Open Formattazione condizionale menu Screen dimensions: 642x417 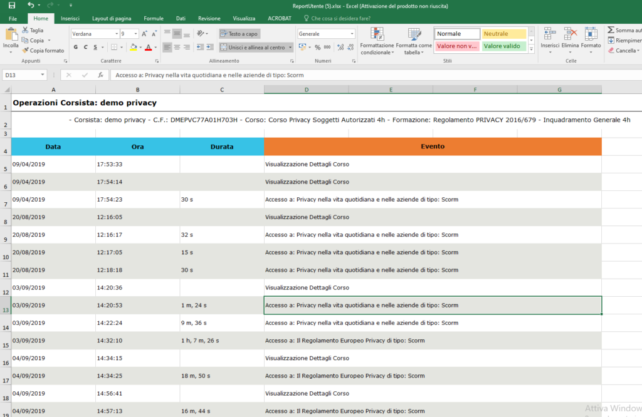point(377,41)
